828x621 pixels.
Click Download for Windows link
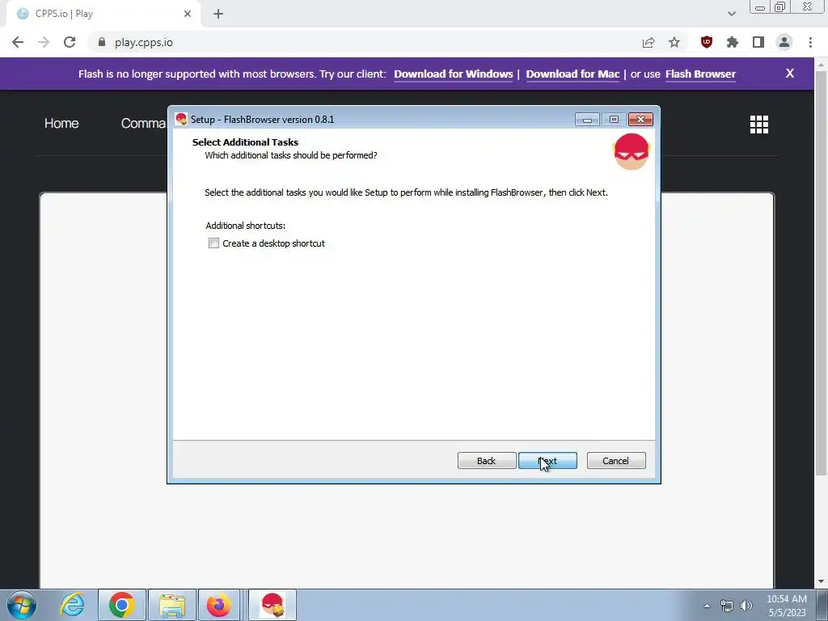click(x=453, y=74)
